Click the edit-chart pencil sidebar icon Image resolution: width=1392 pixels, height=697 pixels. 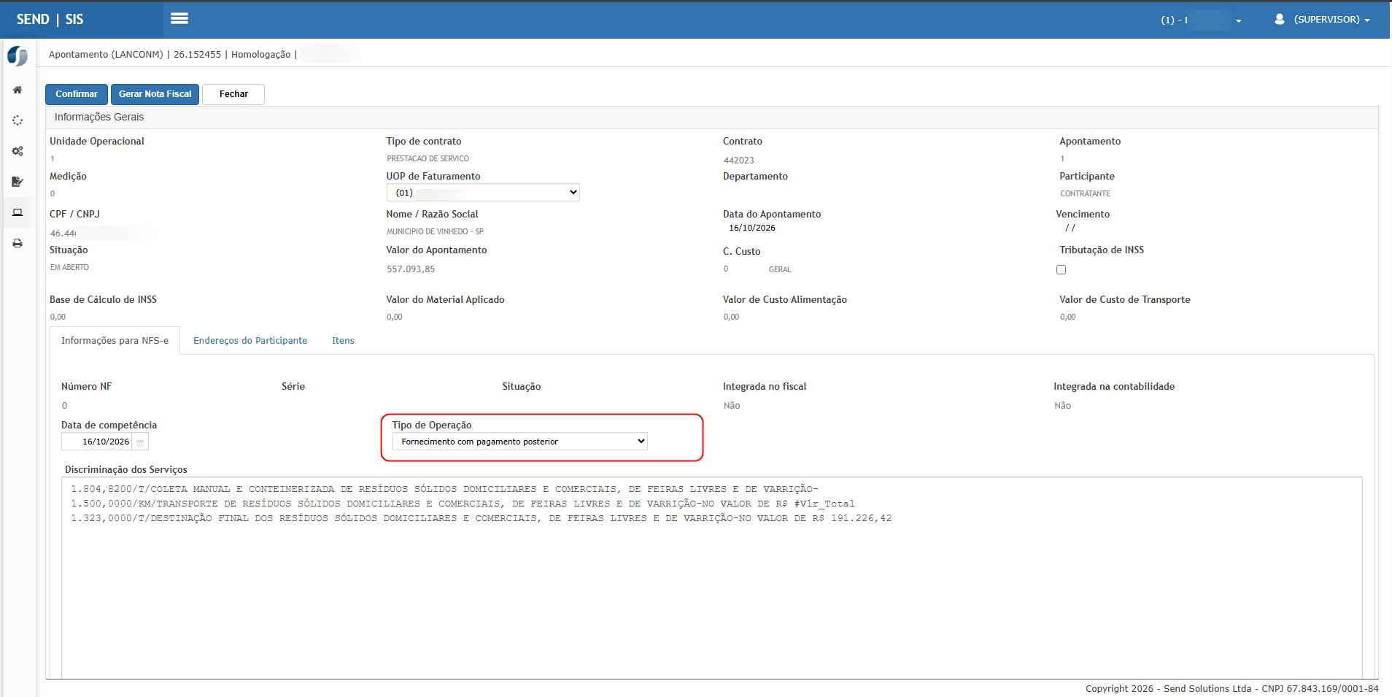(18, 182)
